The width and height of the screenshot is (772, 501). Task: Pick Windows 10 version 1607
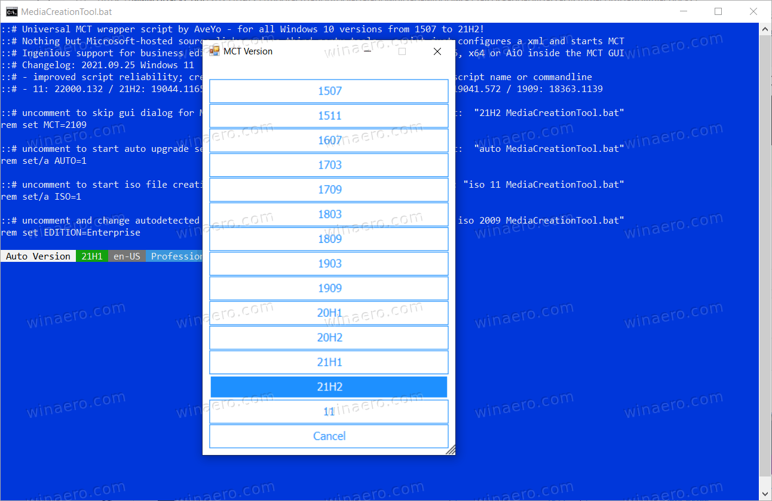329,140
